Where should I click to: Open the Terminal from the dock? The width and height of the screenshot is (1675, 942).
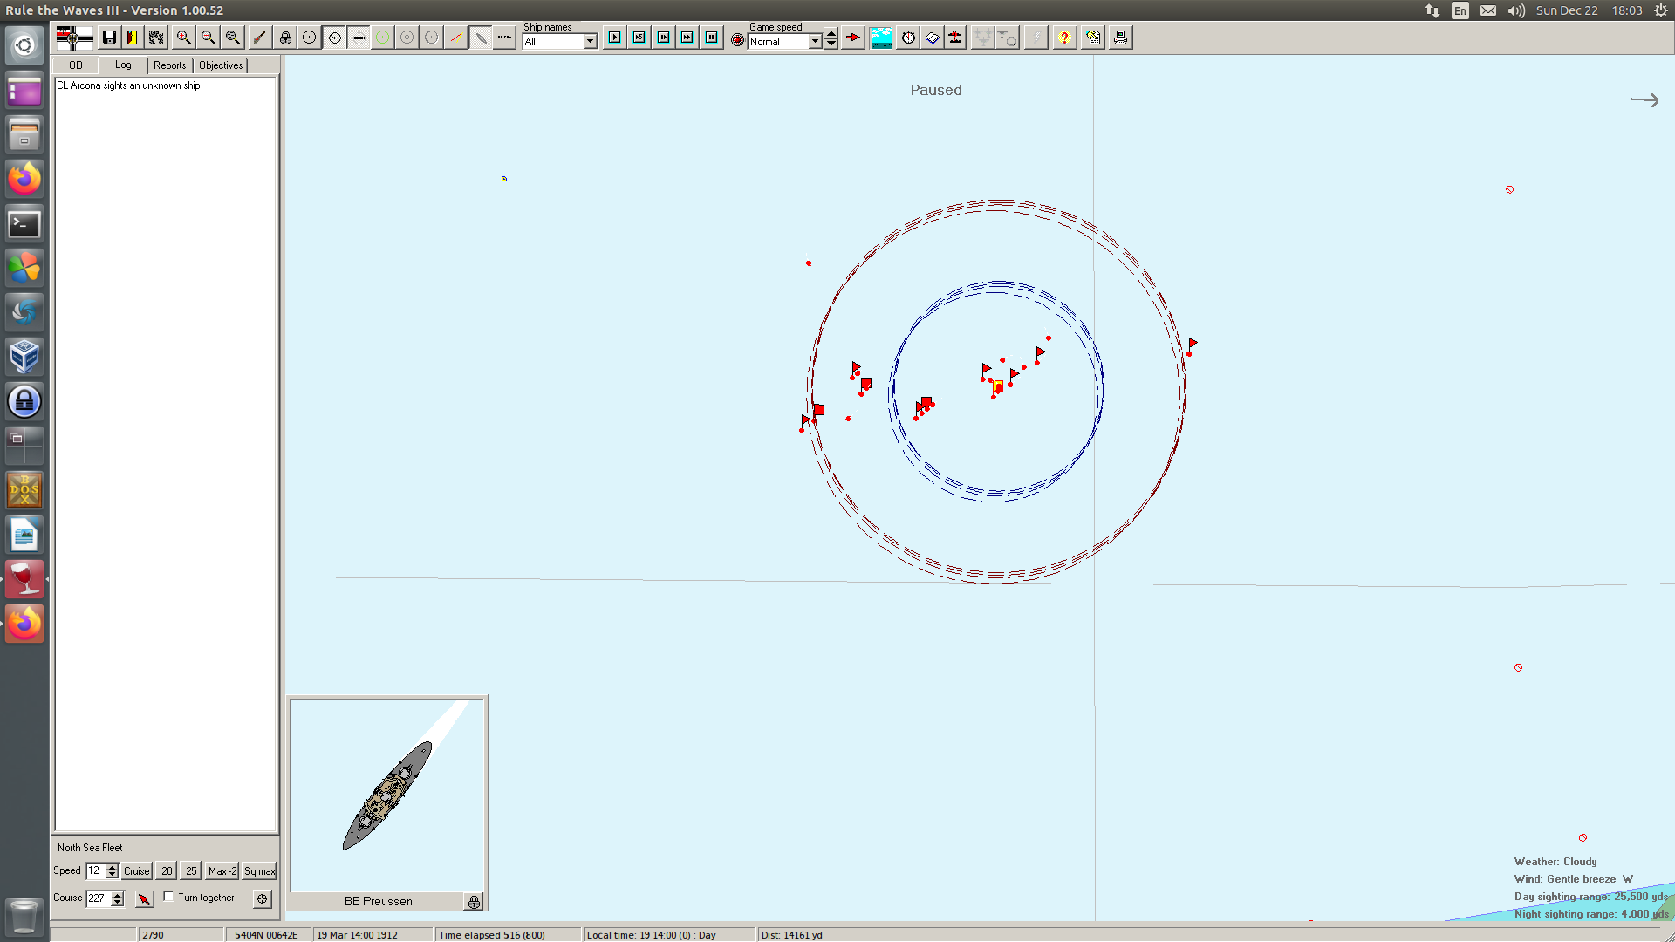(24, 224)
